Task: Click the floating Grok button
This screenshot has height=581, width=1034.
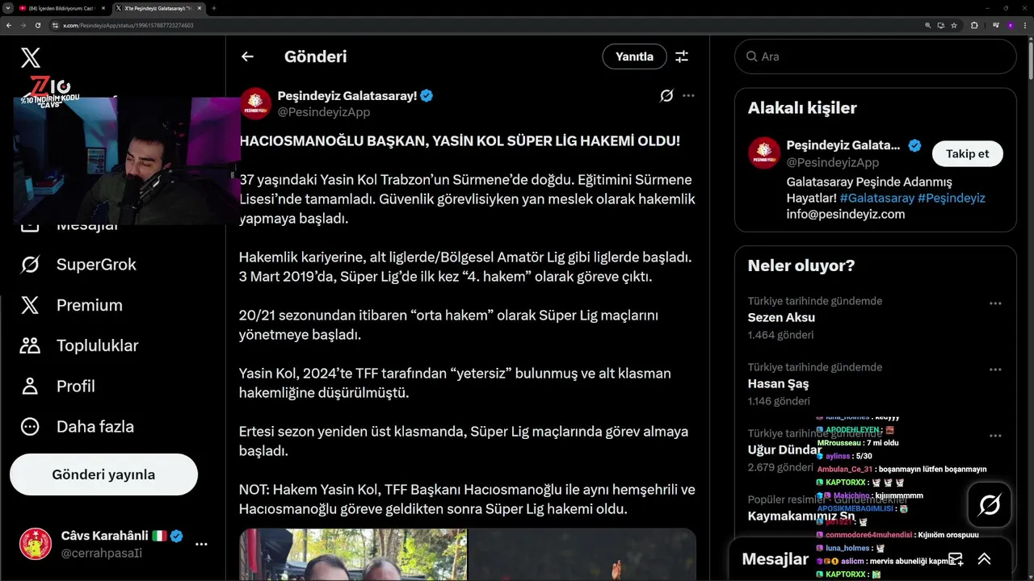Action: pyautogui.click(x=990, y=505)
